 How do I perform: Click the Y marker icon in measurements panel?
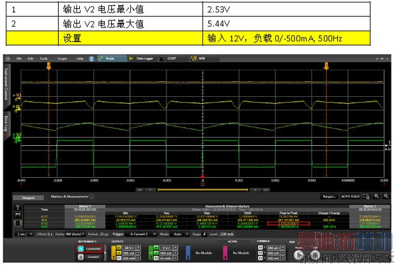coord(18,208)
